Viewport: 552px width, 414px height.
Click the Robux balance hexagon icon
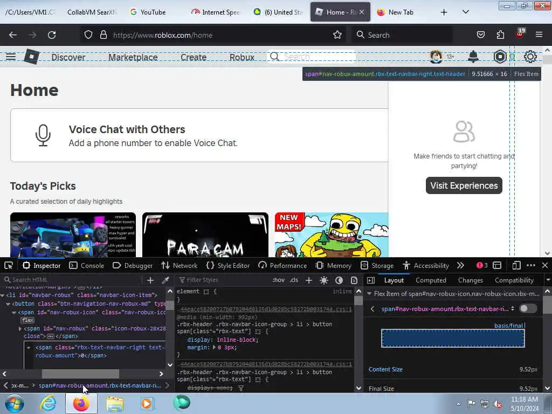(x=500, y=57)
